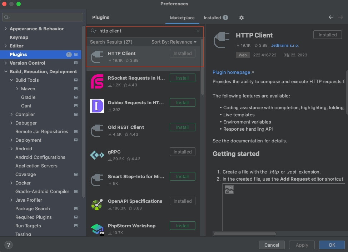Click the large HTTP Client icon in details
The width and height of the screenshot is (348, 252).
(221, 40)
